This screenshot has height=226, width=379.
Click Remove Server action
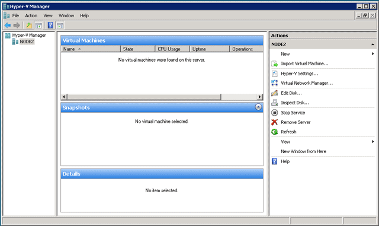pos(296,122)
